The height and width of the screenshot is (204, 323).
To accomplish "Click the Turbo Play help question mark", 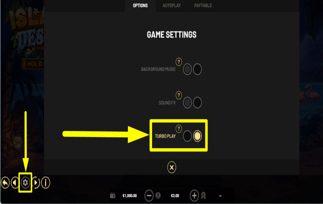I will click(179, 128).
